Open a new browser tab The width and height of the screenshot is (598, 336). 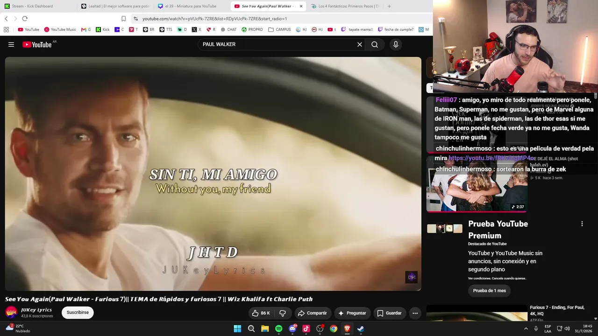click(x=389, y=6)
